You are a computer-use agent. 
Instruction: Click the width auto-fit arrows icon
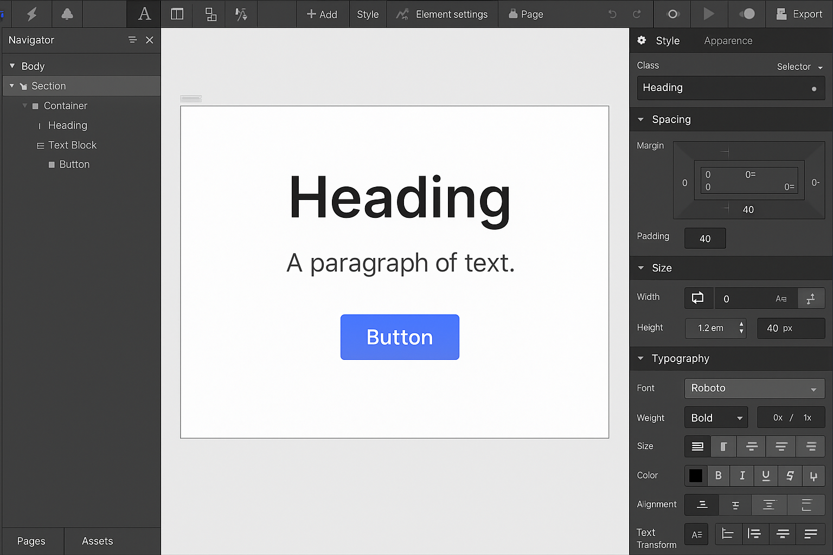click(x=811, y=299)
